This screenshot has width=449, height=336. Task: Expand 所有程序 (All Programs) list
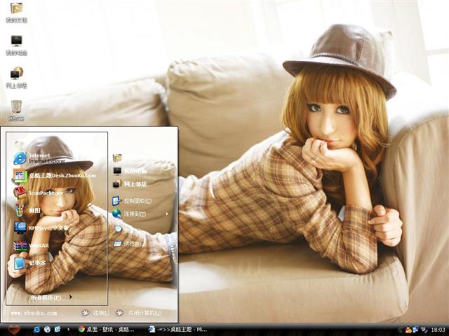[51, 297]
